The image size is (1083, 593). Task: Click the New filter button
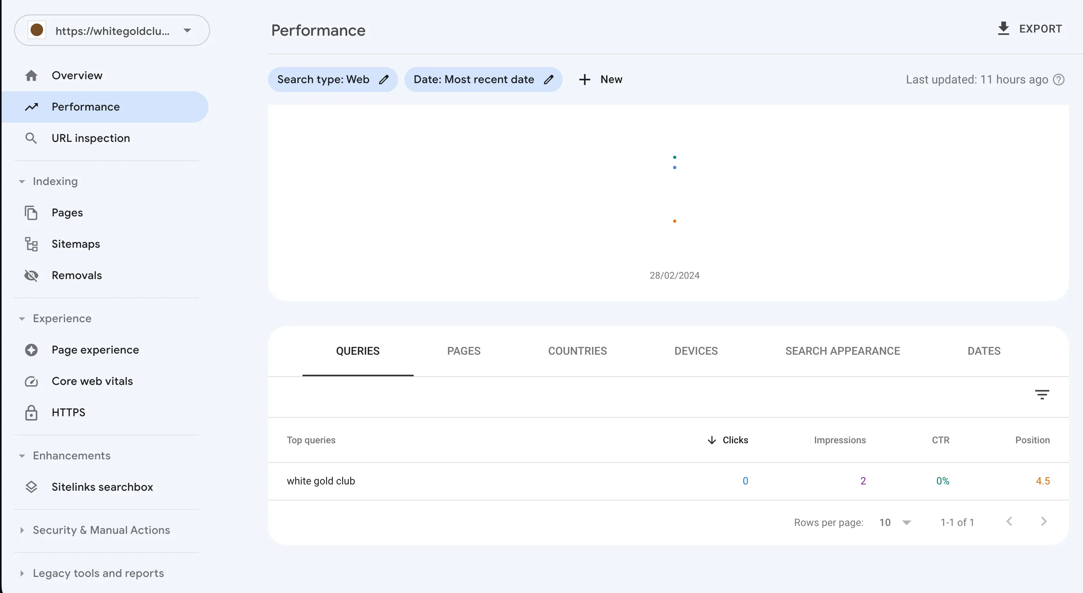pos(600,80)
